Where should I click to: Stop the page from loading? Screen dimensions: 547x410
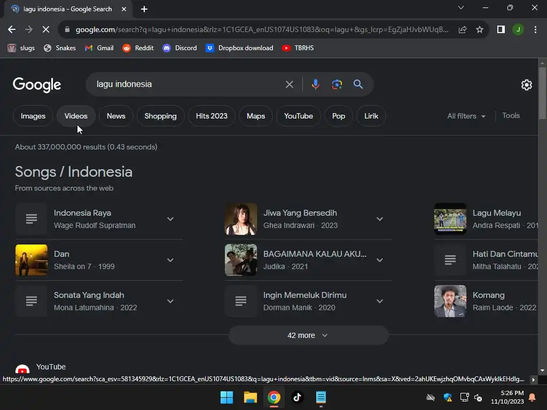tap(46, 30)
